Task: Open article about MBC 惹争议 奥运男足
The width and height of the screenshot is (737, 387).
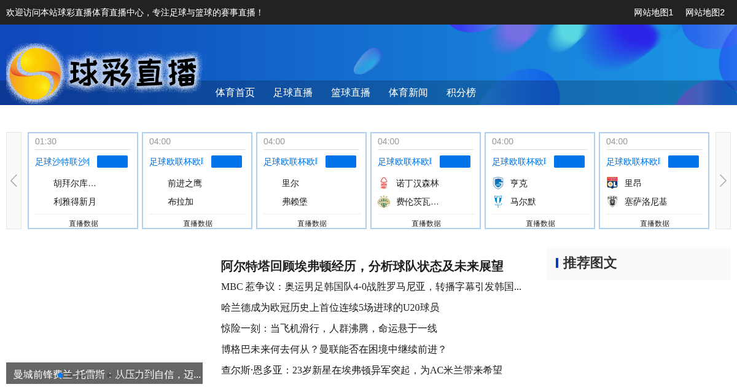Action: (x=371, y=287)
